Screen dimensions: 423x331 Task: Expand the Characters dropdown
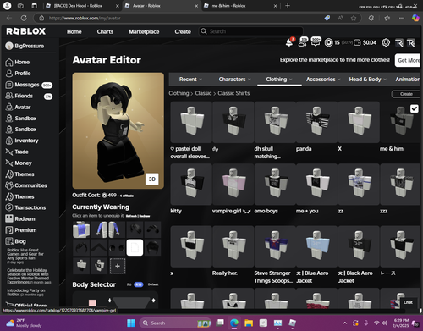coord(234,80)
